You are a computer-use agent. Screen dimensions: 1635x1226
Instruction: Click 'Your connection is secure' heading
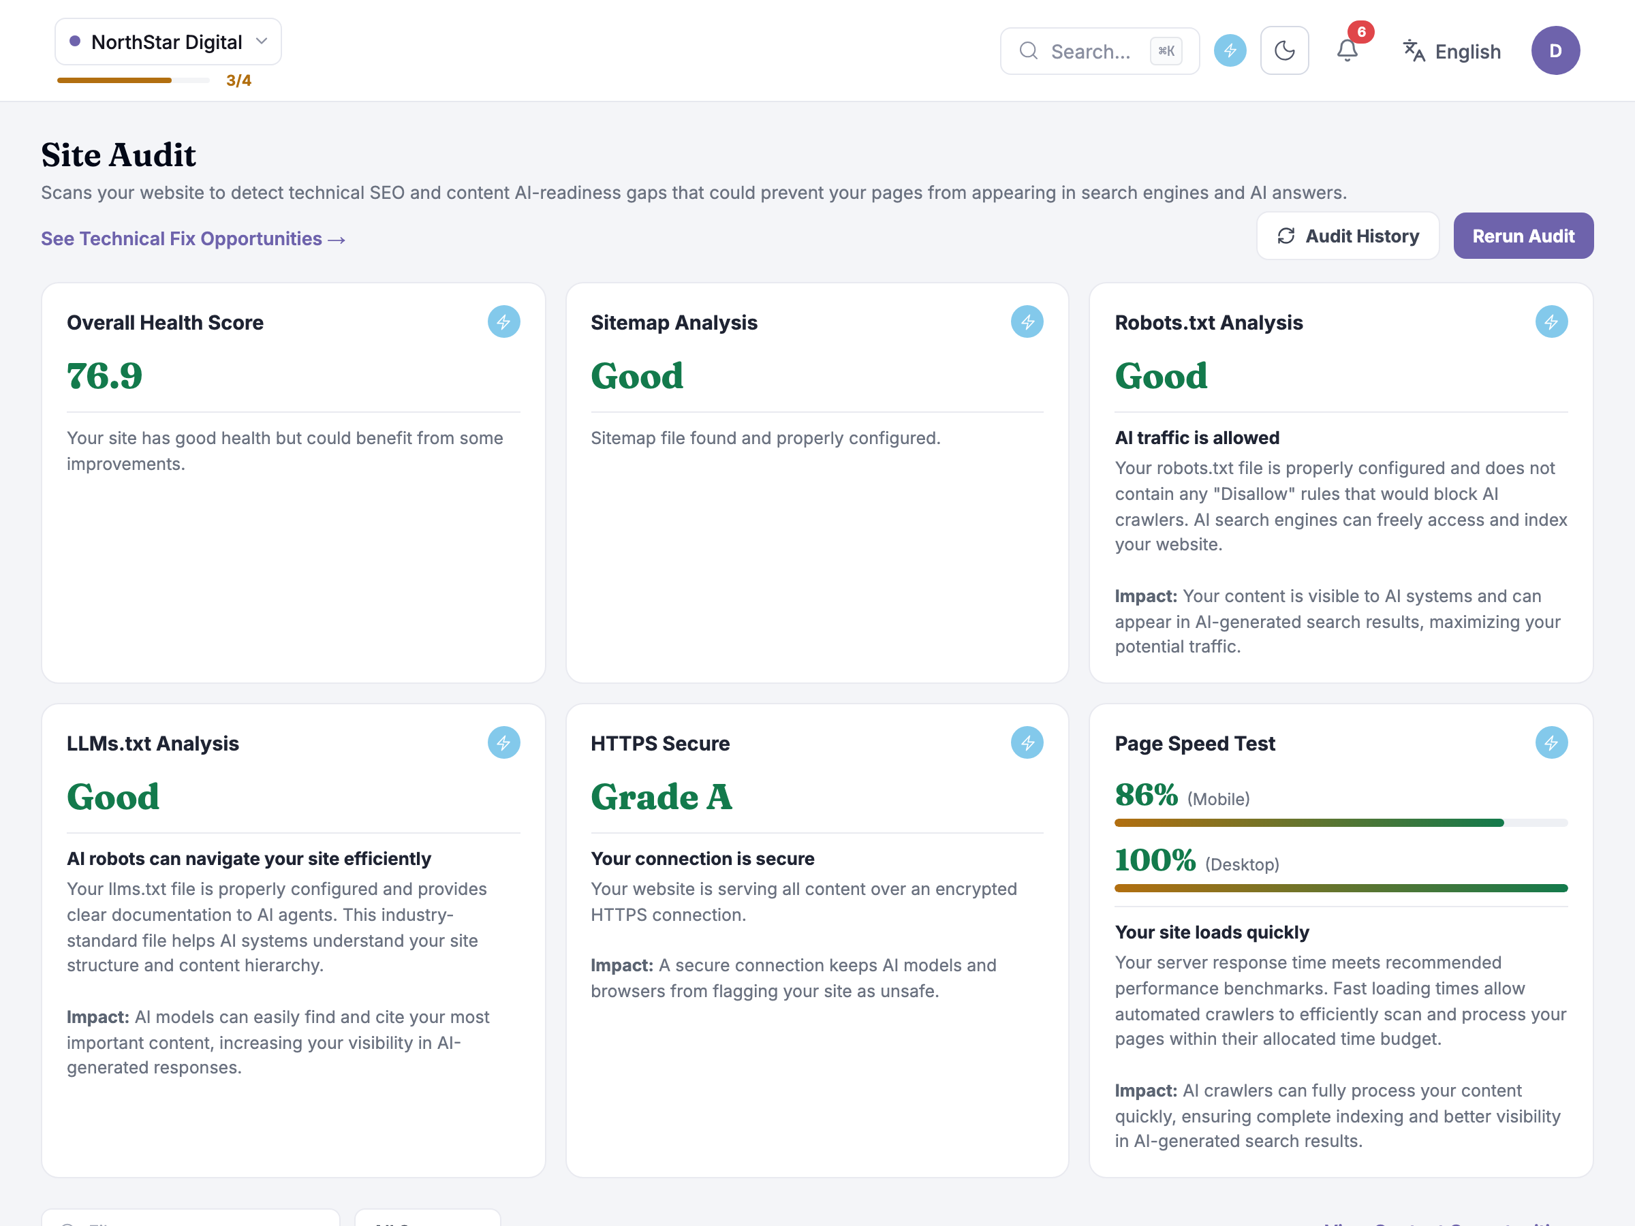(x=702, y=859)
